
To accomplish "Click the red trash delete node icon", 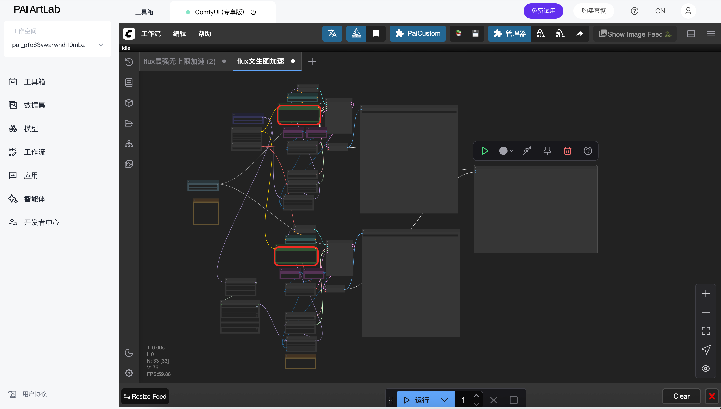I will pos(567,151).
